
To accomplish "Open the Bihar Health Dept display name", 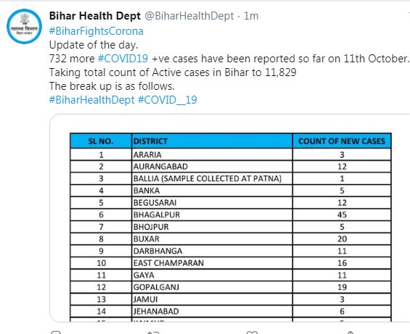I will point(95,16).
